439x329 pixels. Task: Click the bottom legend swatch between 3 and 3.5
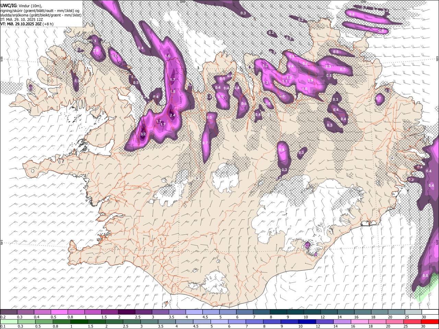[x=149, y=321]
